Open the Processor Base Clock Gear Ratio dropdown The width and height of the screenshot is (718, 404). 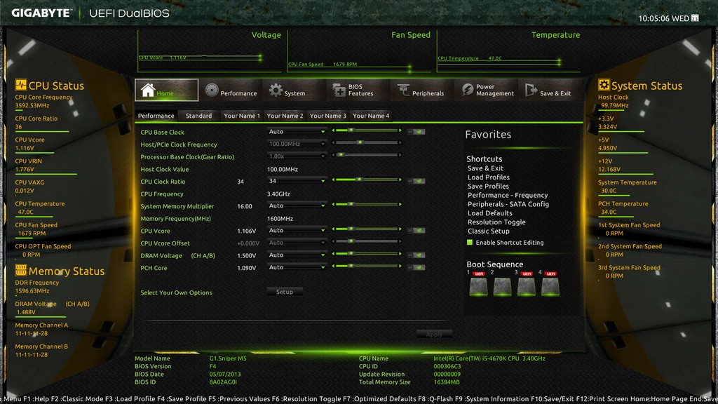pyautogui.click(x=297, y=156)
